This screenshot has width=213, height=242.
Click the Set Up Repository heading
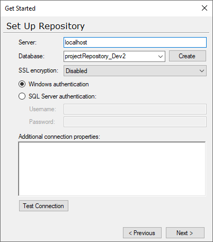point(46,26)
